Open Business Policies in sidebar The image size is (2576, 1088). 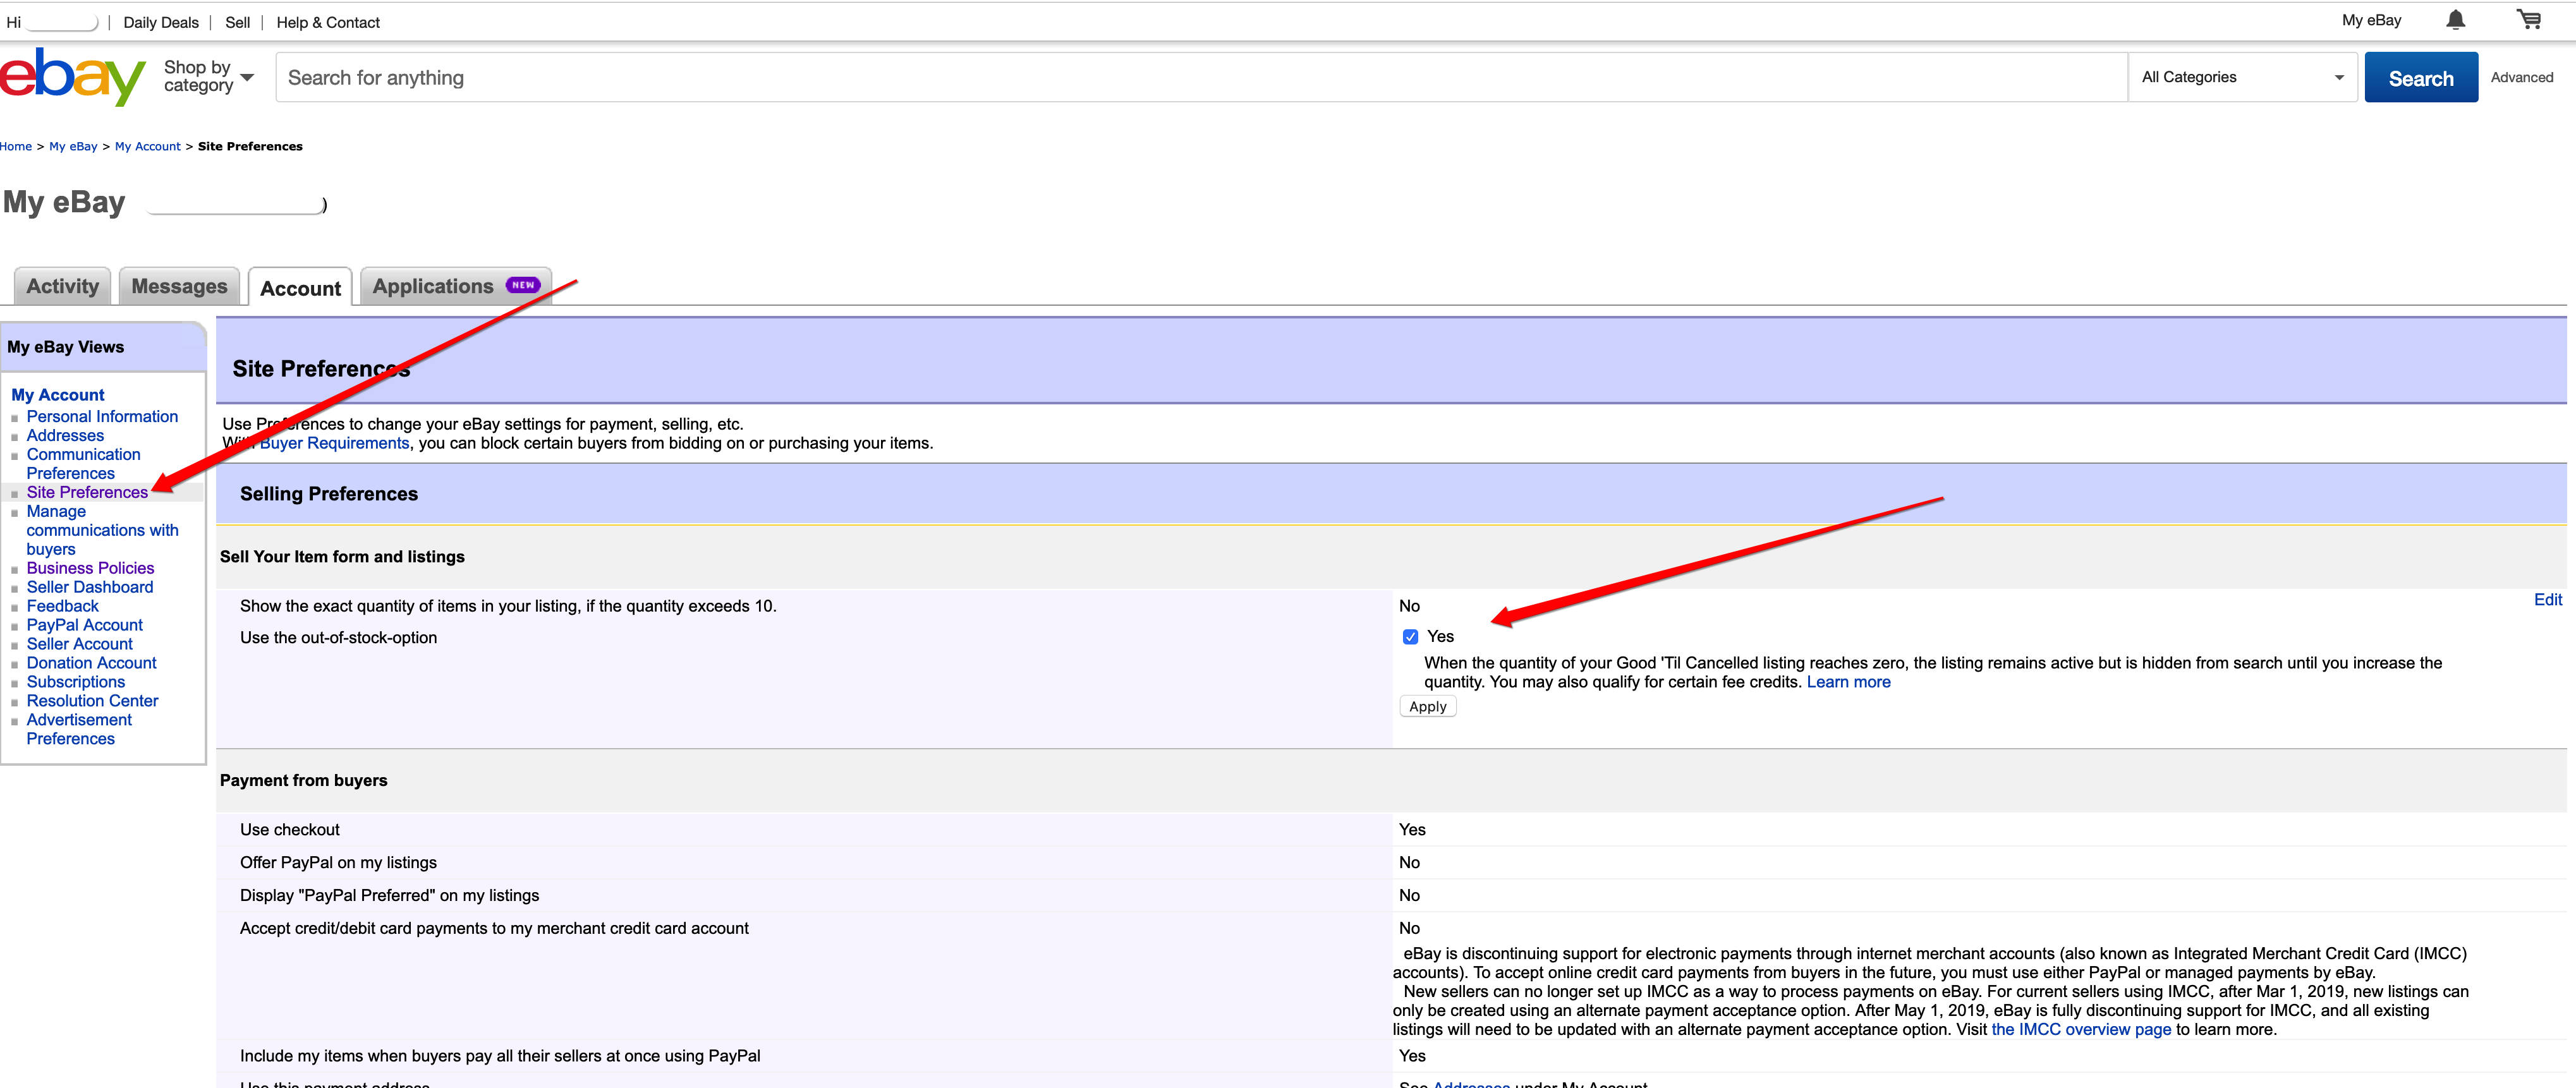click(x=90, y=568)
